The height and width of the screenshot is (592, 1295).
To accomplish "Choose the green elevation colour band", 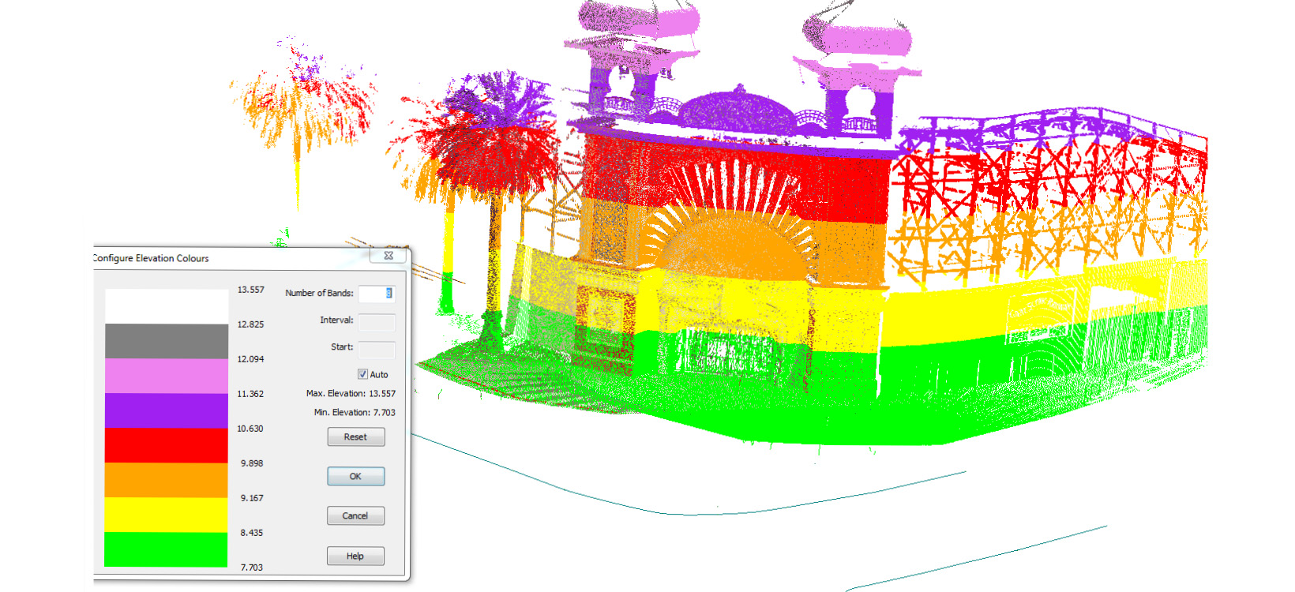I will click(167, 549).
